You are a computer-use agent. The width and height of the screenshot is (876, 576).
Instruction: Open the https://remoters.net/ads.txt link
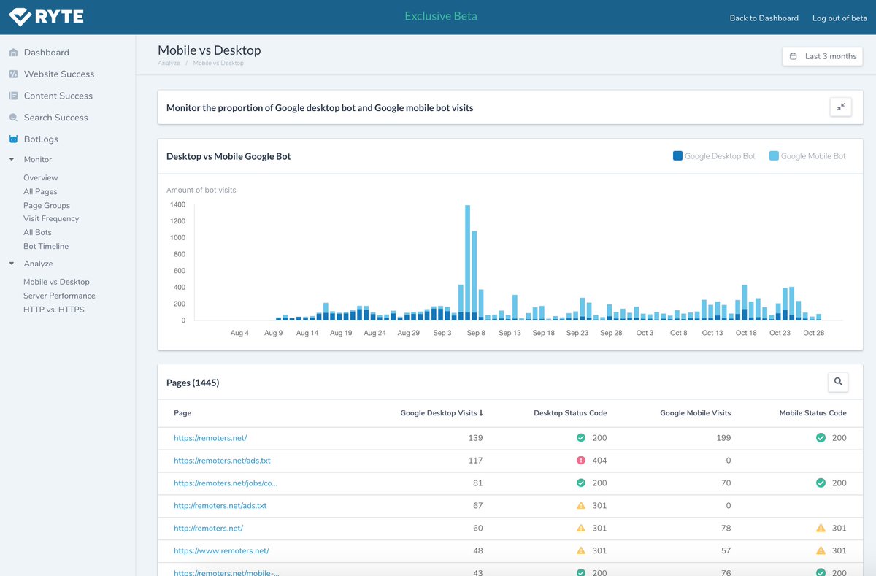pyautogui.click(x=222, y=461)
